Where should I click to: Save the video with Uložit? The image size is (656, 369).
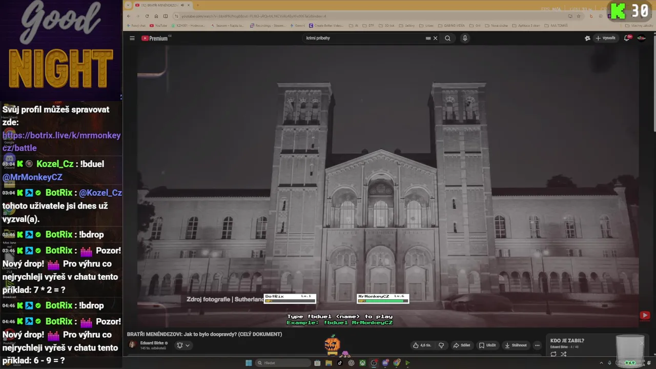487,345
